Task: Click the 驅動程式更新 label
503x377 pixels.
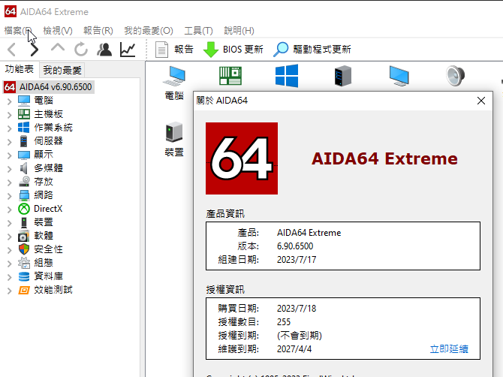Action: pyautogui.click(x=322, y=50)
